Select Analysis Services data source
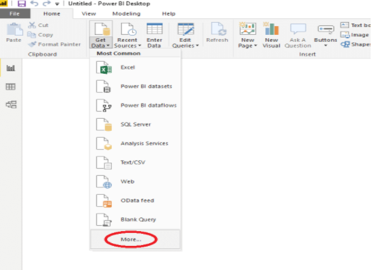The image size is (374, 270). click(135, 143)
